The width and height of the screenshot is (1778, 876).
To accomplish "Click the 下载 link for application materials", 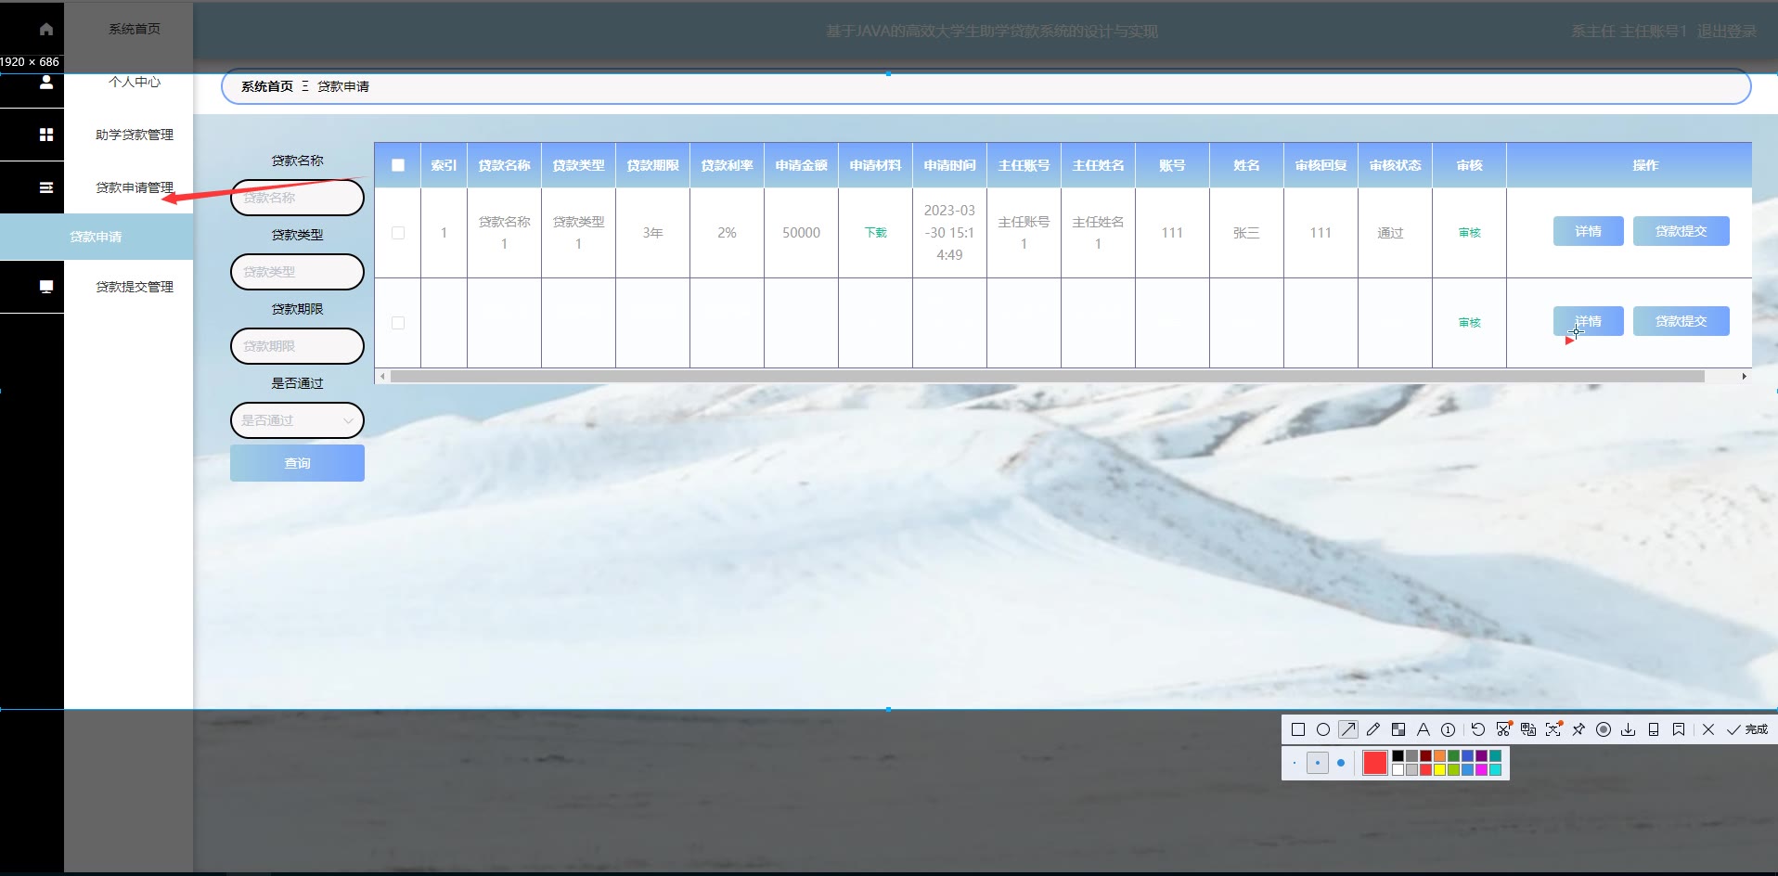I will click(876, 233).
